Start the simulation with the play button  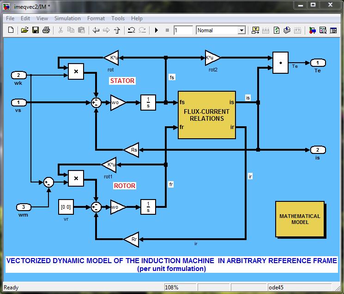pyautogui.click(x=157, y=30)
